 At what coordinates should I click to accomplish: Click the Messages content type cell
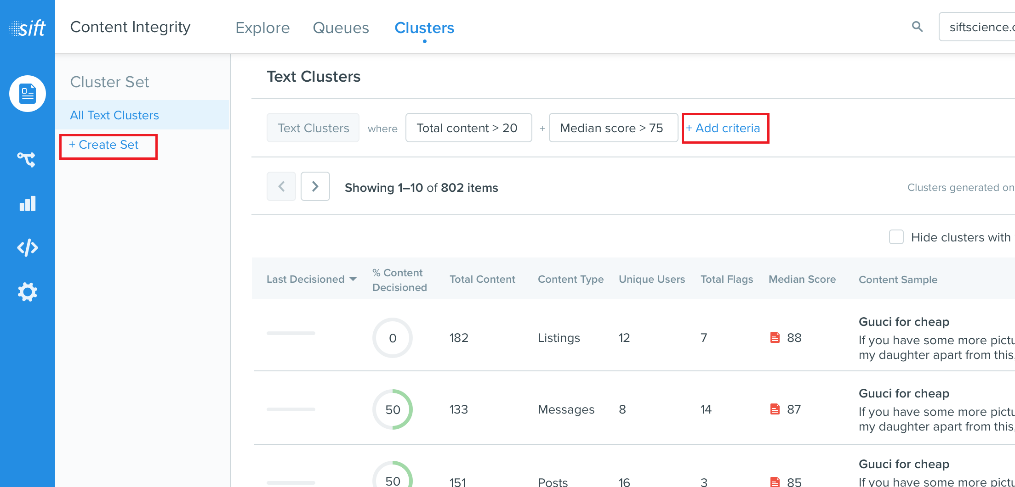pyautogui.click(x=566, y=409)
